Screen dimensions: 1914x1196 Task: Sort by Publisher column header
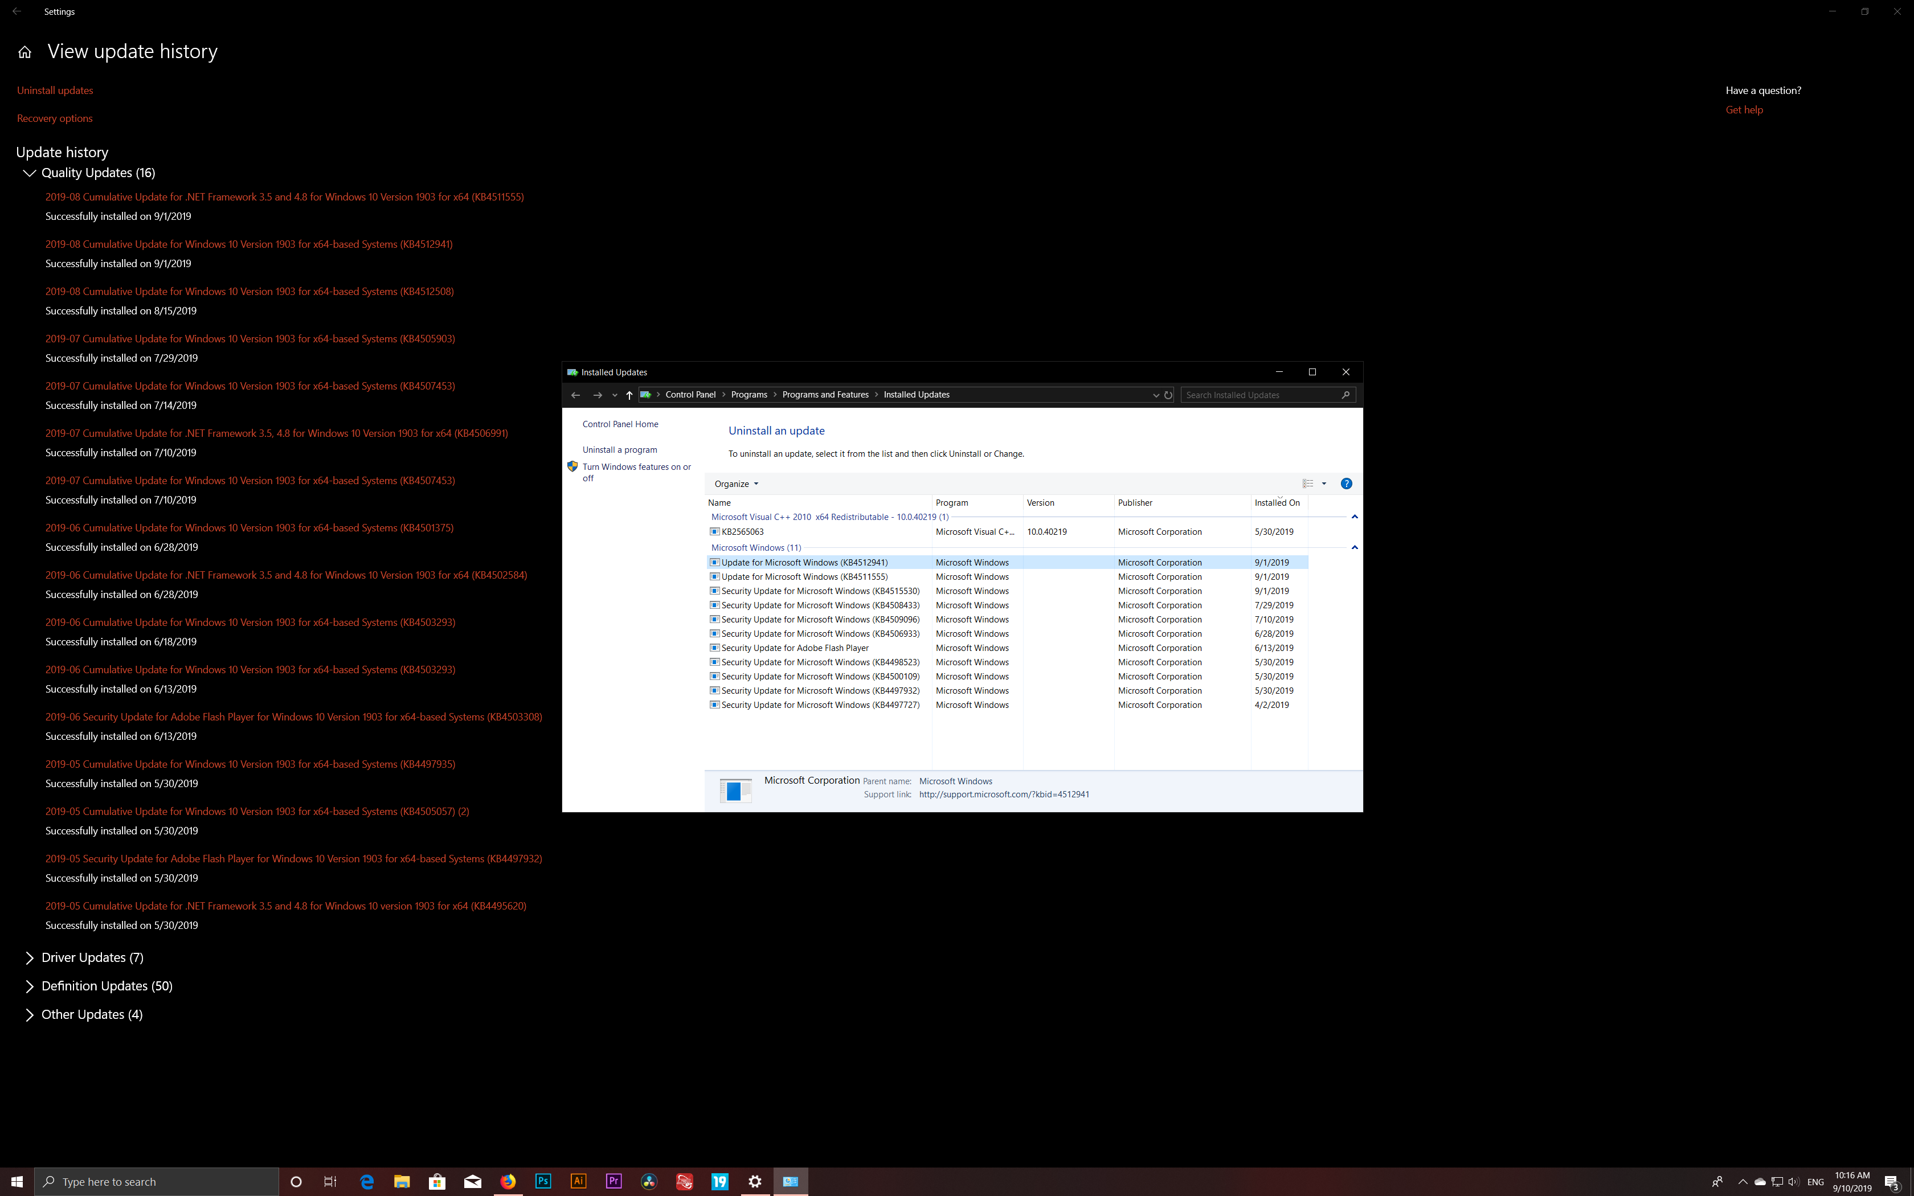[x=1181, y=503]
